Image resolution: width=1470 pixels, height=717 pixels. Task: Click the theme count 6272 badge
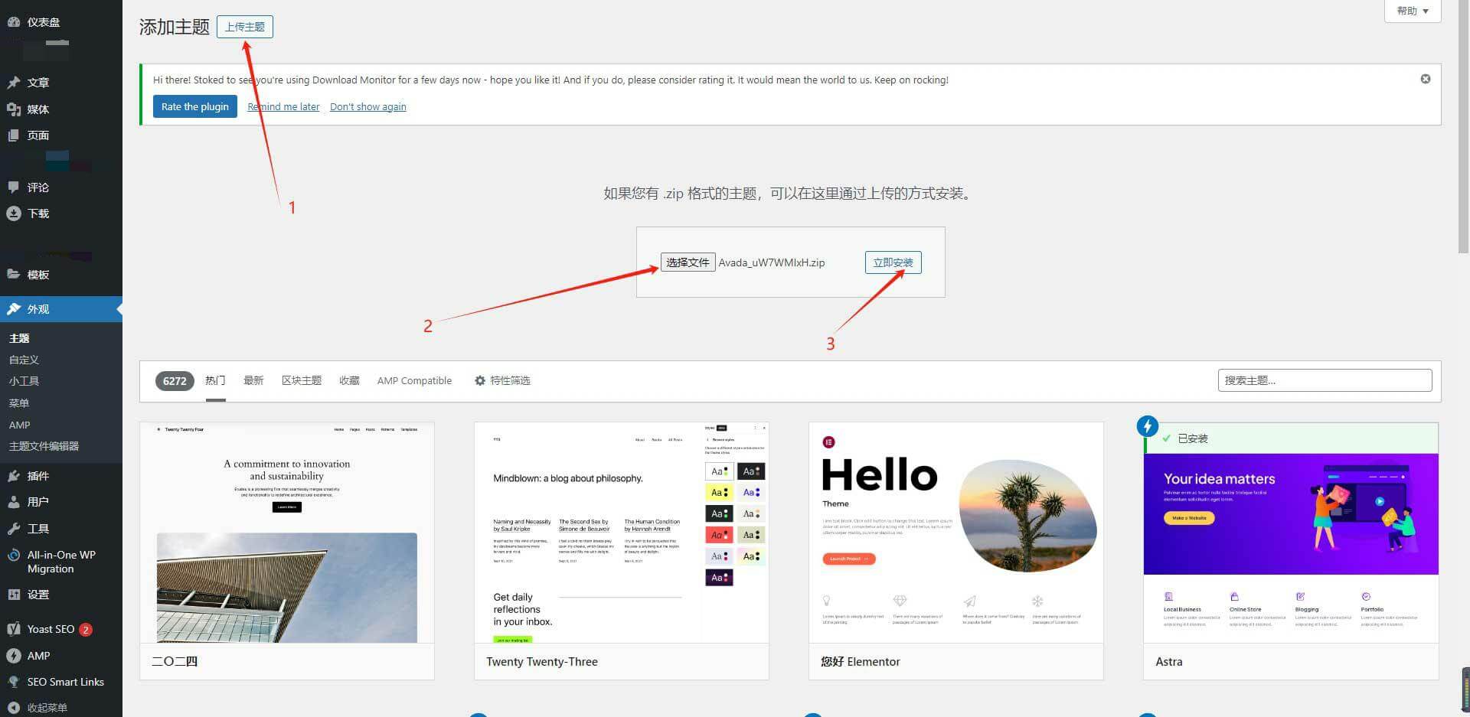(x=175, y=381)
